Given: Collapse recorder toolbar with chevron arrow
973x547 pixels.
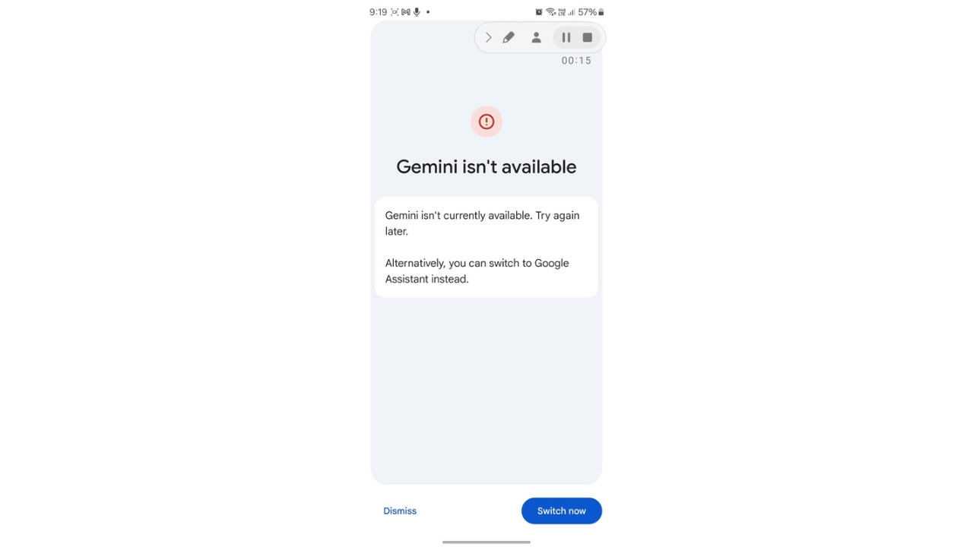Looking at the screenshot, I should click(x=488, y=37).
